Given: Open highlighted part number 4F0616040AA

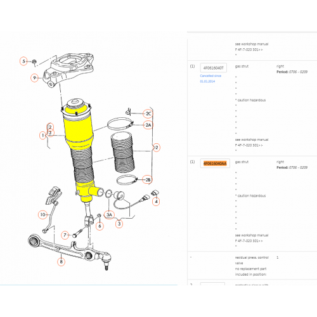Looking at the screenshot, I should [215, 164].
